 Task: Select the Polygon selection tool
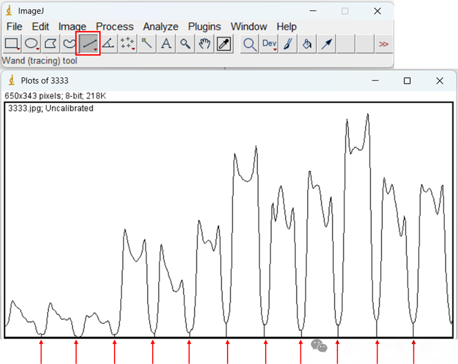click(51, 44)
